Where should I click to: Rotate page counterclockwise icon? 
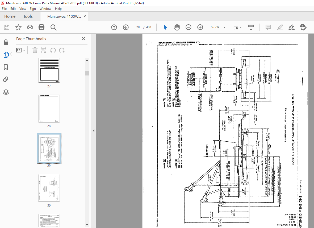coord(53,50)
